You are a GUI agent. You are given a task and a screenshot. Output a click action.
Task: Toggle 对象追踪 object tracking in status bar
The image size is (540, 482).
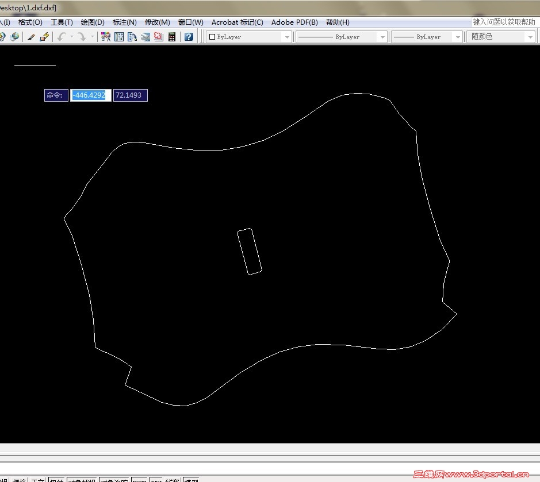(114, 480)
